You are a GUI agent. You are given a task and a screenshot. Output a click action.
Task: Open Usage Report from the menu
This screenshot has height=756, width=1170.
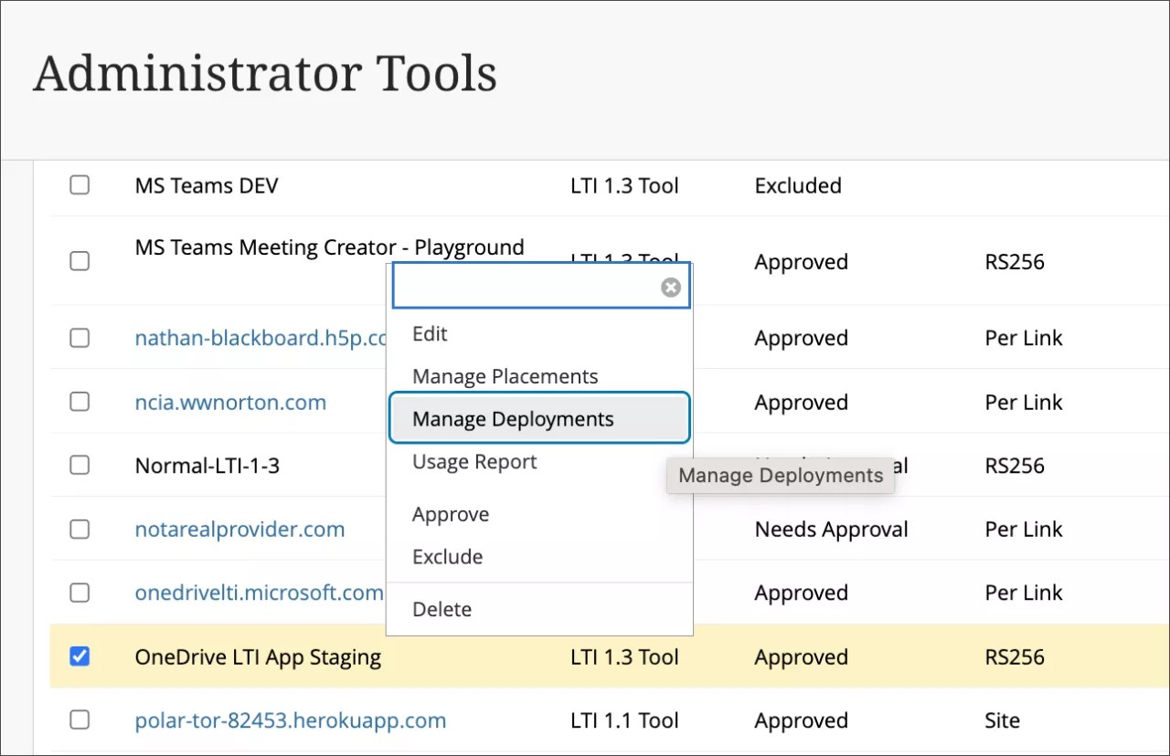point(474,461)
